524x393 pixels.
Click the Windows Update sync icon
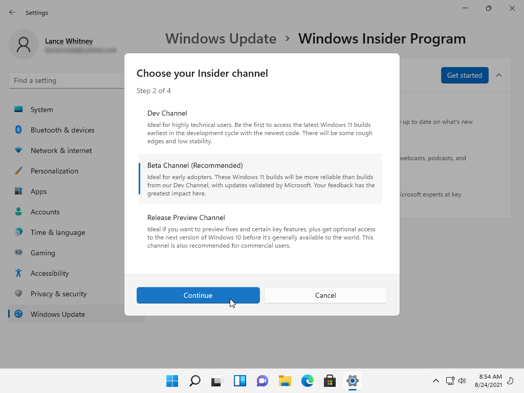18,314
